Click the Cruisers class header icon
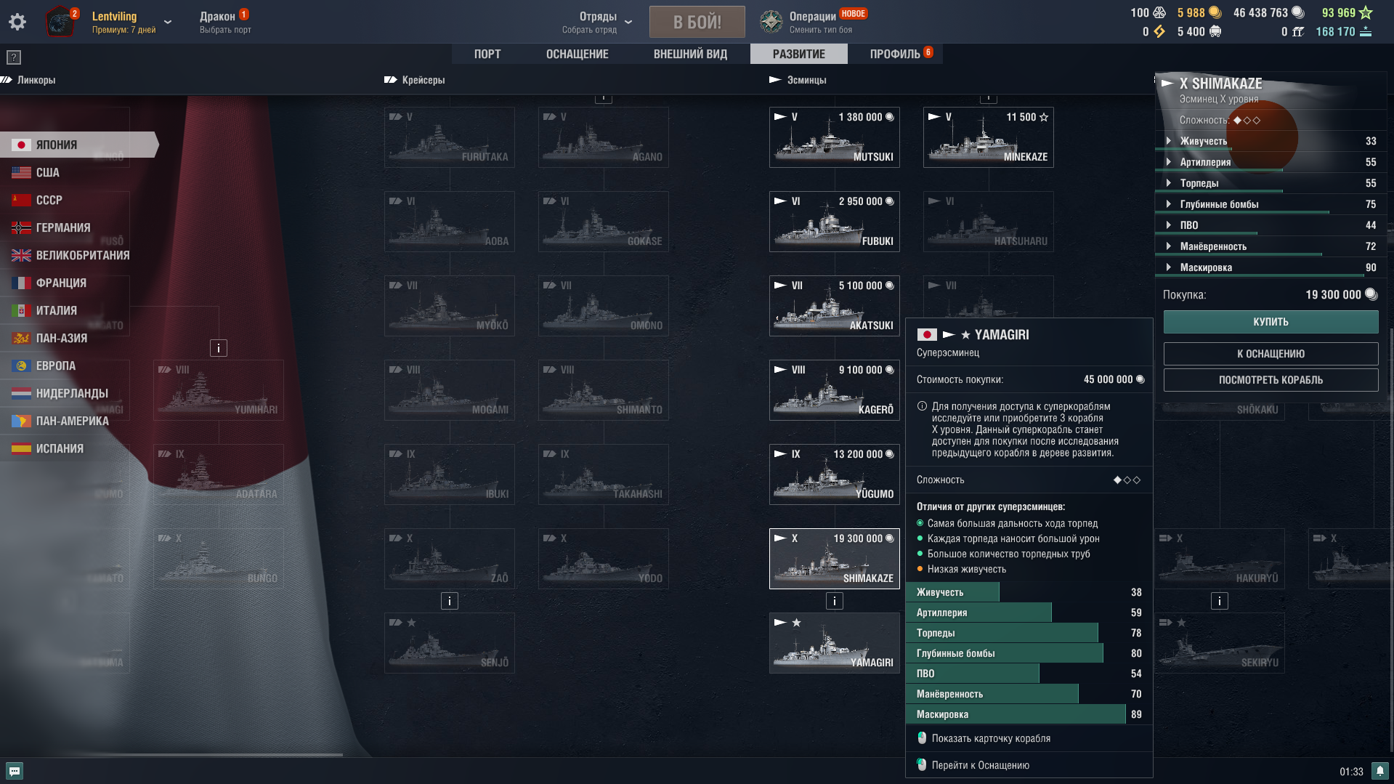The height and width of the screenshot is (784, 1394). tap(391, 80)
